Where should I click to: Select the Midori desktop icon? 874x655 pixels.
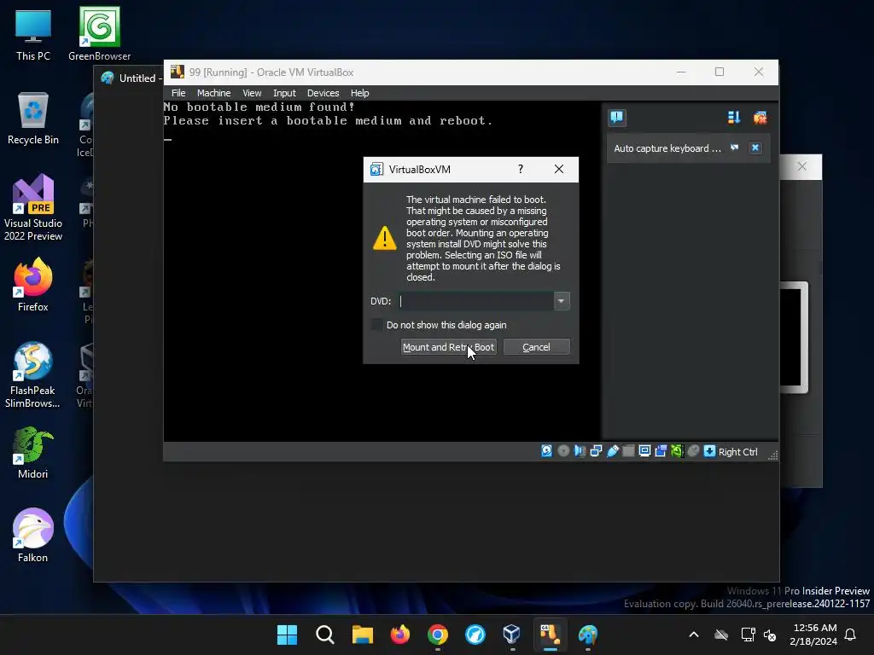[33, 452]
